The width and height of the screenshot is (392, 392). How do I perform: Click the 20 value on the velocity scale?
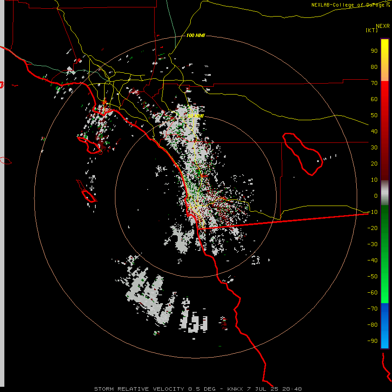[x=374, y=164]
